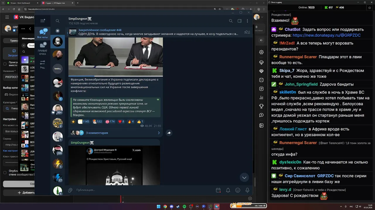Open the channel three-dot options menu
Screen dimensions: 375x210
tap(248, 21)
